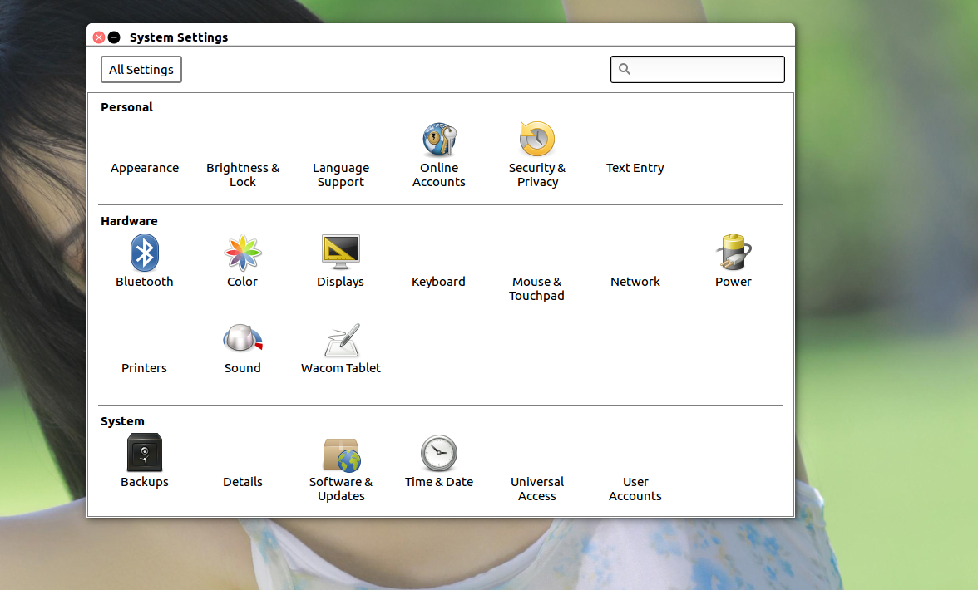This screenshot has width=978, height=590.
Task: Open Security & Privacy settings
Action: pyautogui.click(x=537, y=140)
